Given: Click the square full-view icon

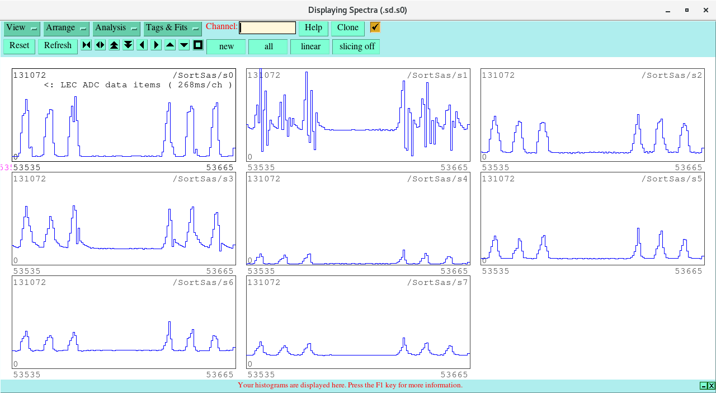Looking at the screenshot, I should click(x=198, y=45).
